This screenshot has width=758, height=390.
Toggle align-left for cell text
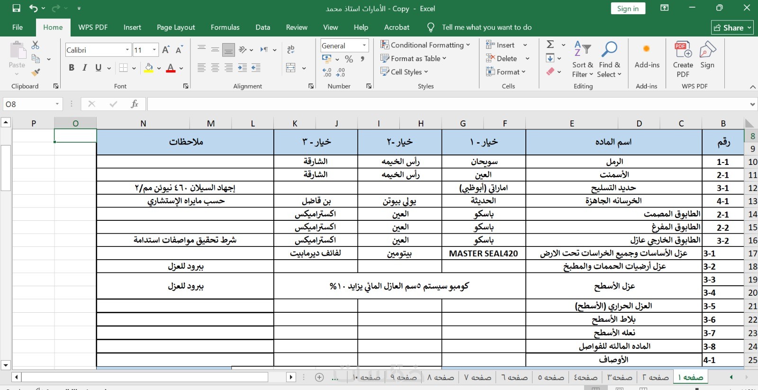point(201,68)
